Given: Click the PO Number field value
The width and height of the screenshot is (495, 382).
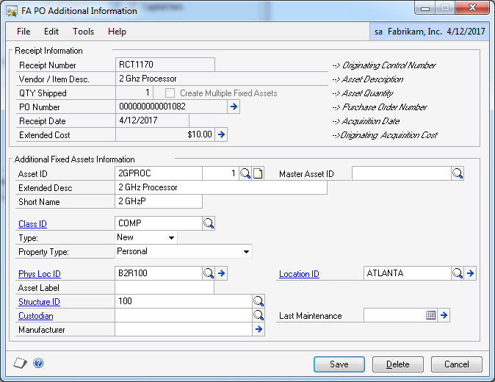Looking at the screenshot, I should point(171,107).
